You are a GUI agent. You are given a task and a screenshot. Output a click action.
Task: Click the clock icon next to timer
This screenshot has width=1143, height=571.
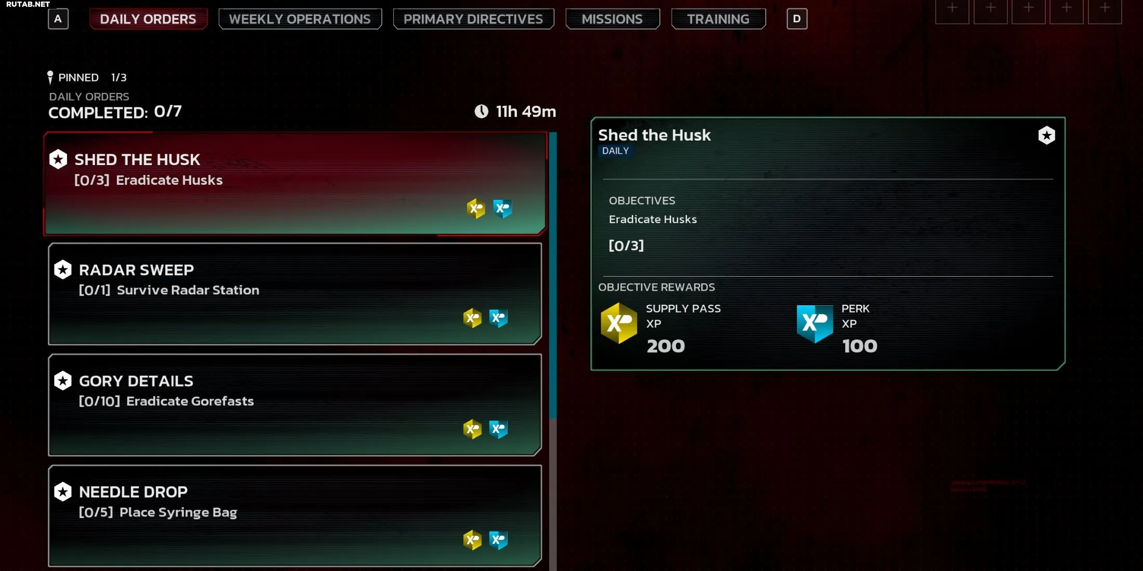click(481, 112)
